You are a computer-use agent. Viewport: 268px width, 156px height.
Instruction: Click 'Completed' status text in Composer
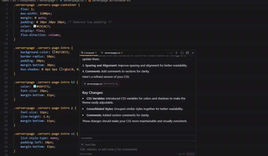coord(86,138)
